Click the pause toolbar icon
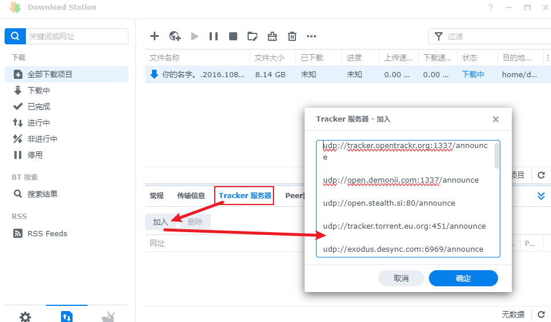 pos(214,36)
